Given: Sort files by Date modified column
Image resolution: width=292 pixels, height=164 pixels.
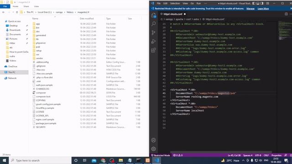Looking at the screenshot, I should (x=87, y=19).
